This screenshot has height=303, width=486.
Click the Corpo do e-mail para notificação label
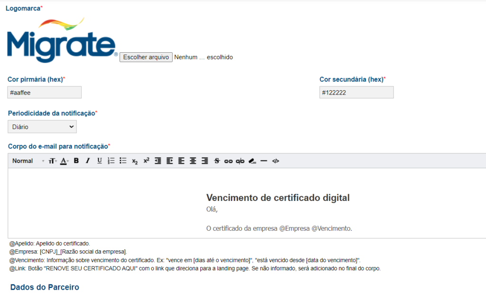59,146
